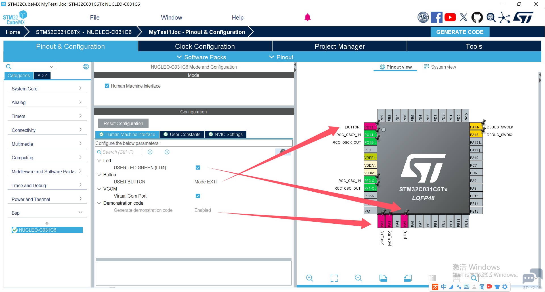Click the search magnifier in categories panel
545x292 pixels.
pos(9,67)
